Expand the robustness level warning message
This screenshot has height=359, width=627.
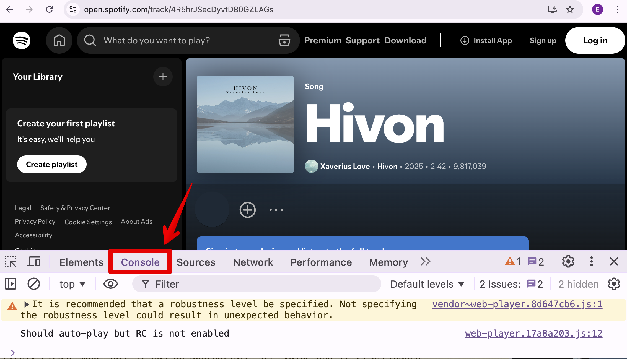(27, 305)
